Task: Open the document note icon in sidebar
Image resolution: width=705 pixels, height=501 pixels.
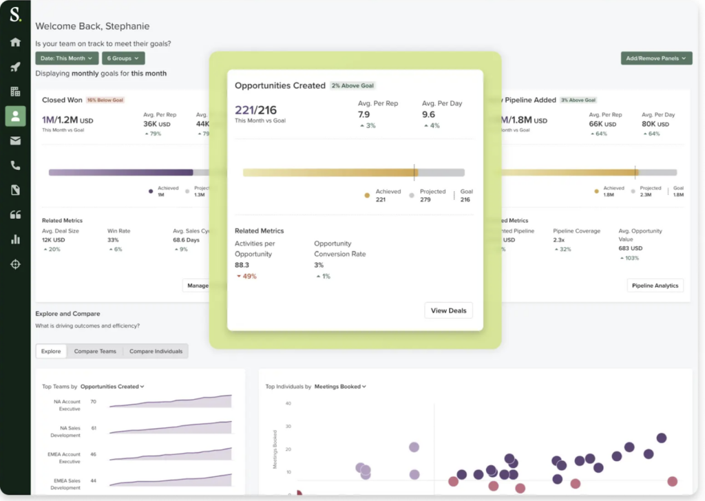Action: (x=15, y=190)
